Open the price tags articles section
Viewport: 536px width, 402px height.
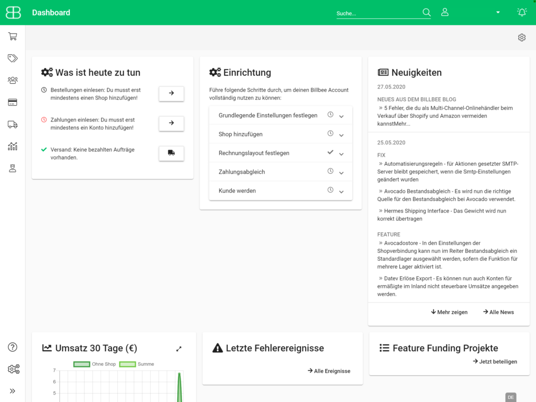[x=13, y=58]
